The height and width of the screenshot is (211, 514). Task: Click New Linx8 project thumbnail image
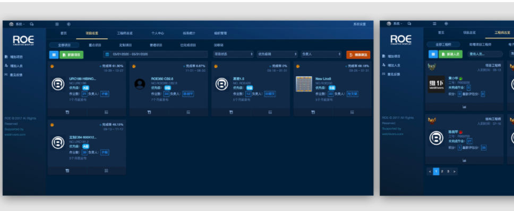pos(304,84)
